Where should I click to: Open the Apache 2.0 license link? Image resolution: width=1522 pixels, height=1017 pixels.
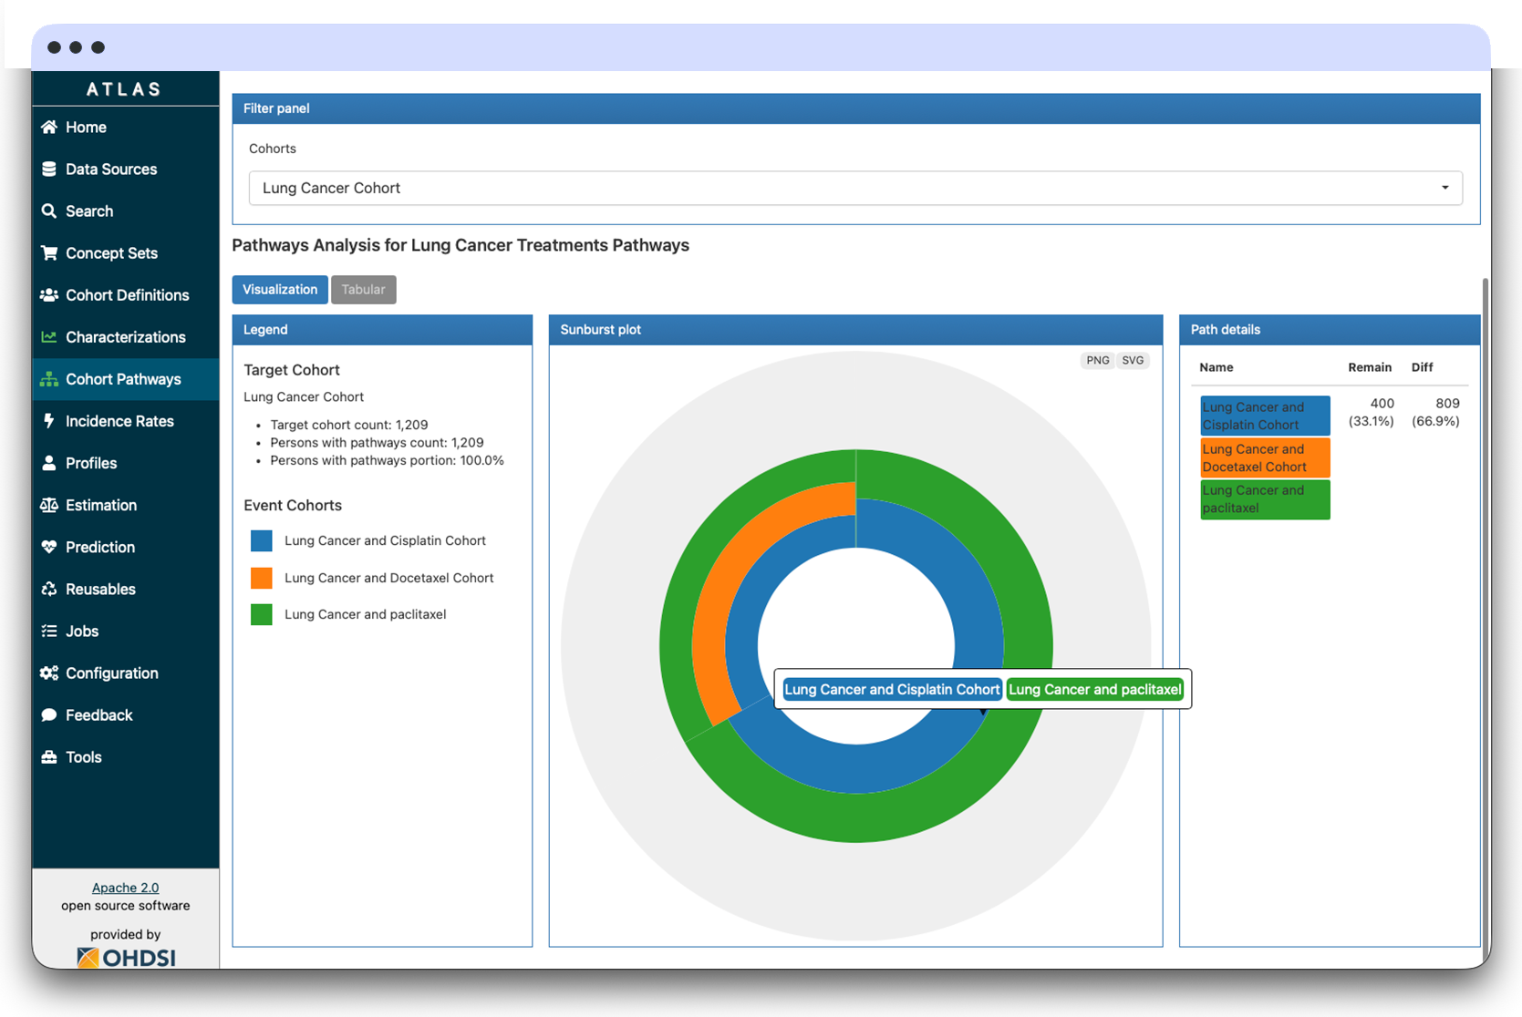[126, 887]
